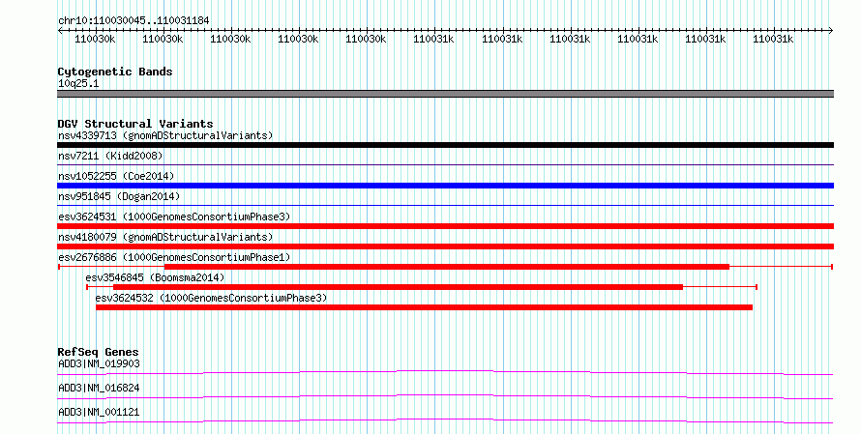Click the red esv3624531 variant bar
861x434 pixels.
[x=445, y=226]
